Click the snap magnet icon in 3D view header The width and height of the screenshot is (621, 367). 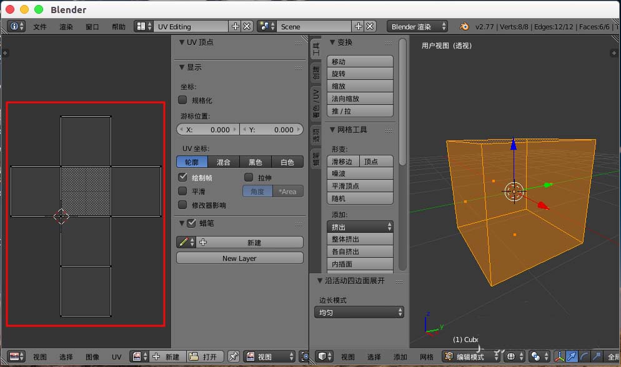(617, 356)
